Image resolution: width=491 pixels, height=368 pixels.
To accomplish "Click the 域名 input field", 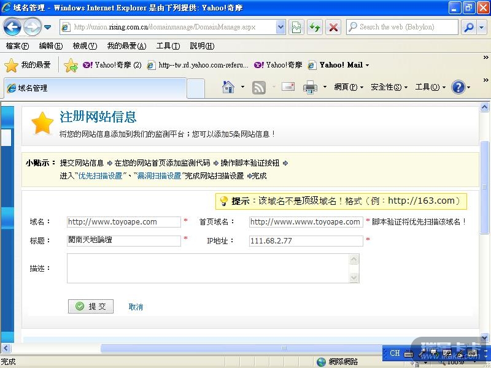I will point(124,222).
